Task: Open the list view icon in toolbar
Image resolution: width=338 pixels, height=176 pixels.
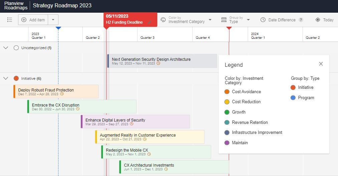Action: 9,20
